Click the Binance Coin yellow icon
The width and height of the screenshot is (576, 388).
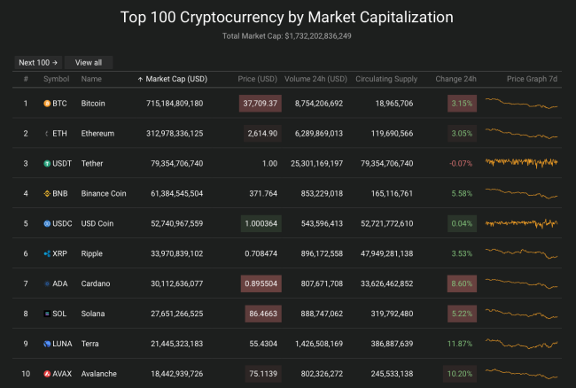point(47,193)
